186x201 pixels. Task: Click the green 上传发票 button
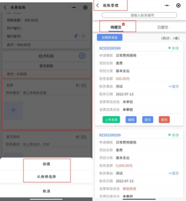click(111, 120)
